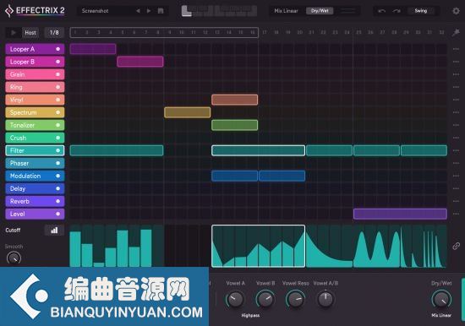This screenshot has width=465, height=326.
Task: Click the Dry/Wet button in the top bar
Action: pyautogui.click(x=320, y=11)
